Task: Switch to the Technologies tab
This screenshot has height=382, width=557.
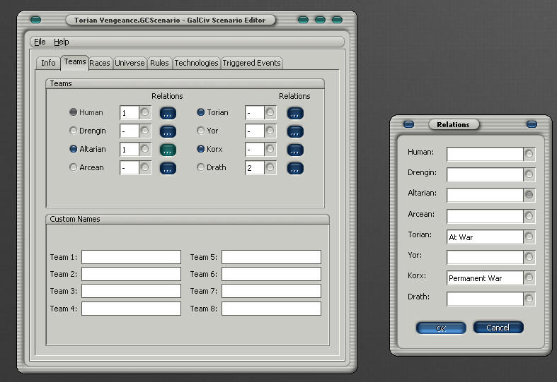Action: (196, 63)
